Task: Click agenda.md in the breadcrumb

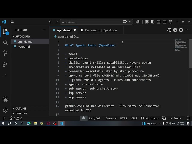Action: coord(65,37)
